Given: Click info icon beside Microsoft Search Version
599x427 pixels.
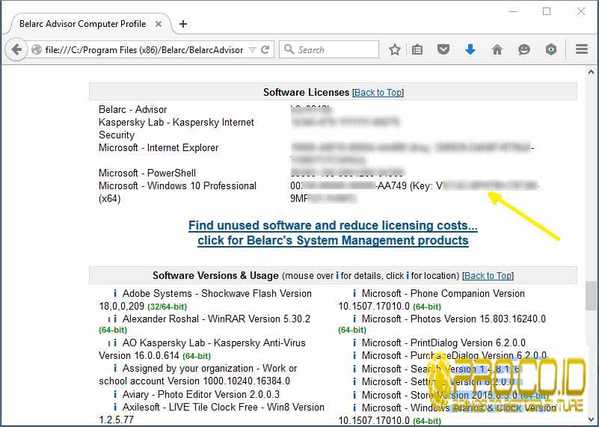Looking at the screenshot, I should [x=354, y=369].
